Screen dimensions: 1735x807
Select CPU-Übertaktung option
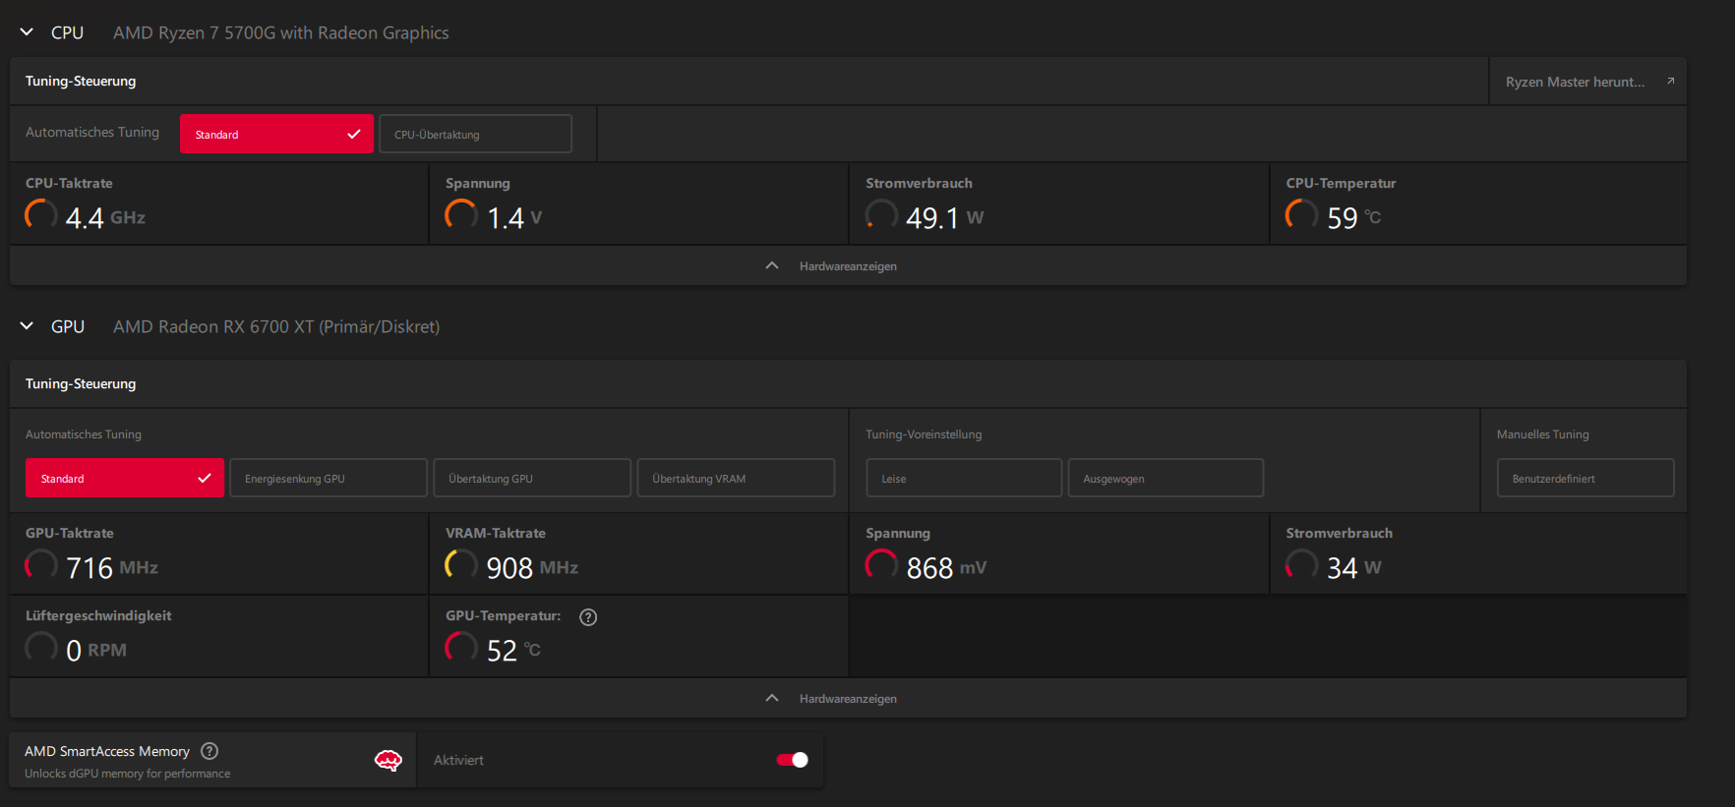pos(475,134)
